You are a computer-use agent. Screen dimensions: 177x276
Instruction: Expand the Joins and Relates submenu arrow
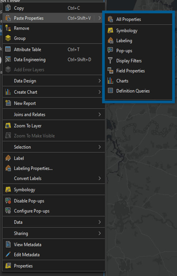tap(99, 114)
